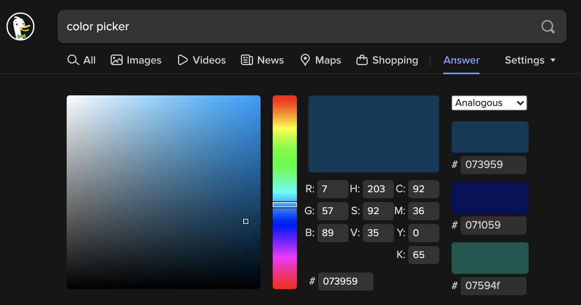This screenshot has height=305, width=581.
Task: Select the dark navy 071059 swatch
Action: point(489,198)
